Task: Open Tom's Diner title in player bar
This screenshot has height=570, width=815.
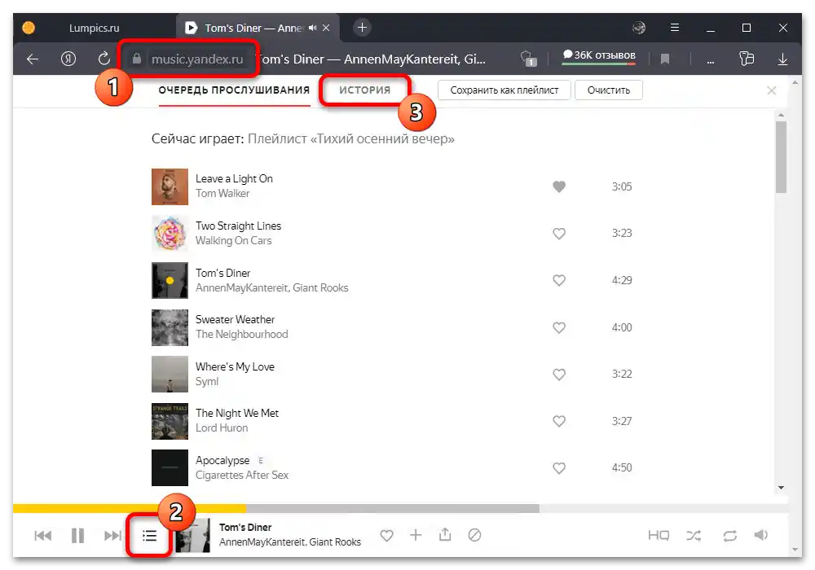Action: [x=245, y=528]
